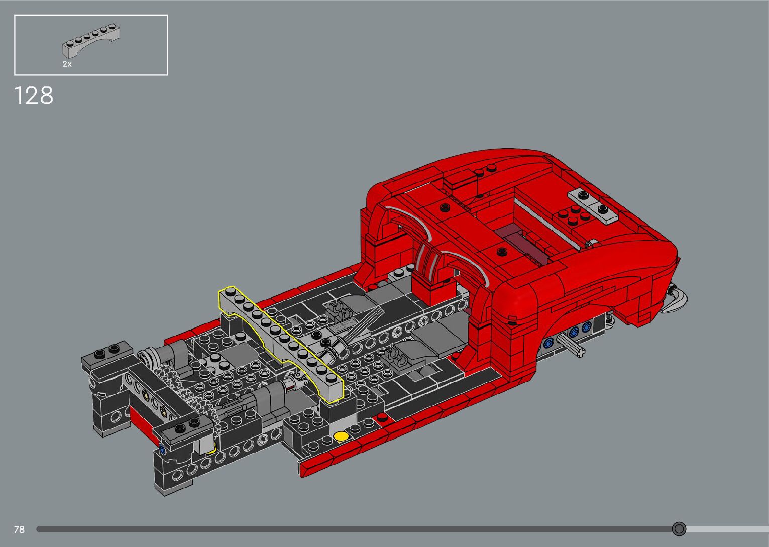Image resolution: width=769 pixels, height=547 pixels.
Task: Click the 2x quantity label
Action: pos(67,64)
